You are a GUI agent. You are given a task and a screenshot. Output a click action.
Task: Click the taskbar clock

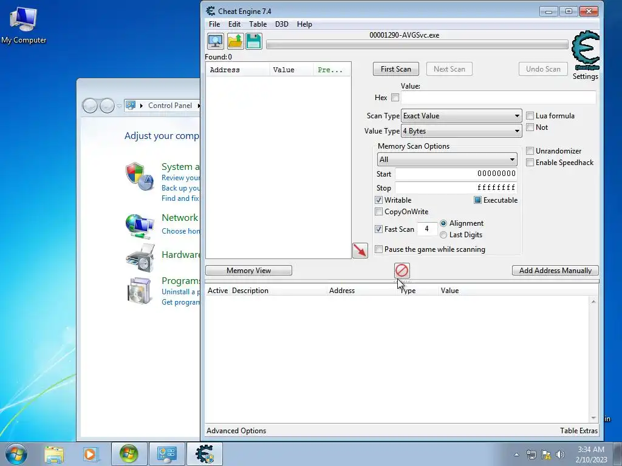pos(591,454)
